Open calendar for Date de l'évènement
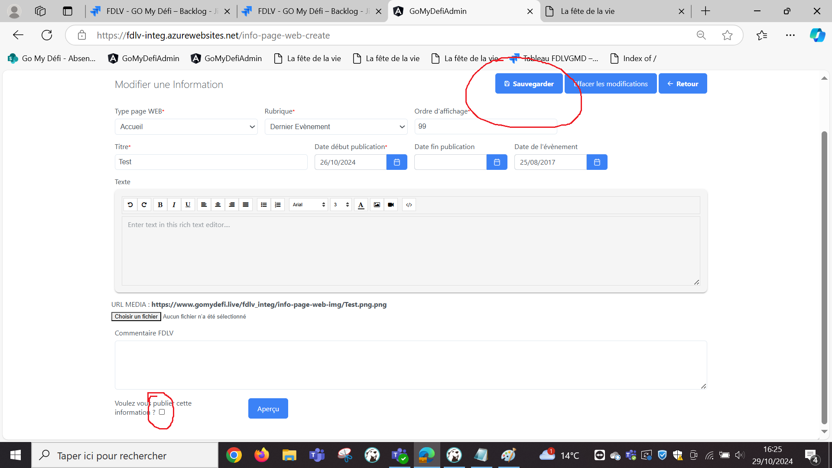Image resolution: width=832 pixels, height=468 pixels. coord(597,162)
